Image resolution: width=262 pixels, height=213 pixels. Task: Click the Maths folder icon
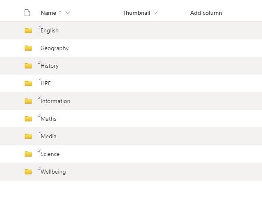28,119
